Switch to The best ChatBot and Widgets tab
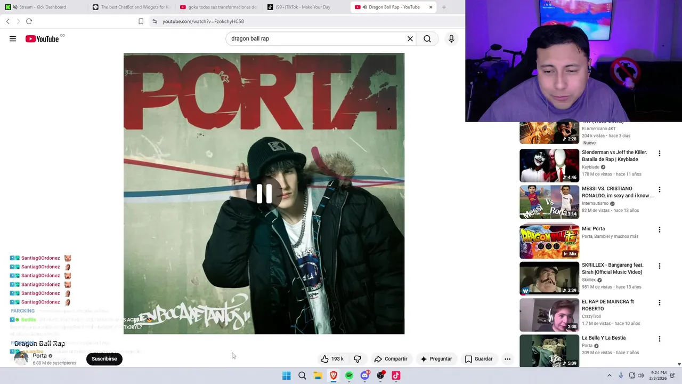 (x=131, y=7)
